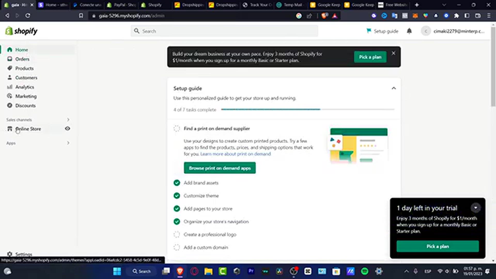Expand the Customize theme task
The image size is (496, 279).
[201, 196]
